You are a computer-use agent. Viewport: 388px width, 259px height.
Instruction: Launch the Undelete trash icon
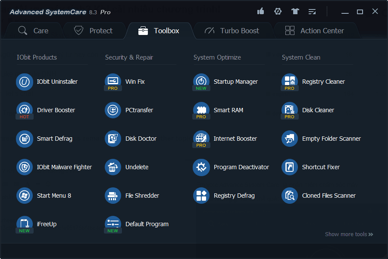point(113,167)
